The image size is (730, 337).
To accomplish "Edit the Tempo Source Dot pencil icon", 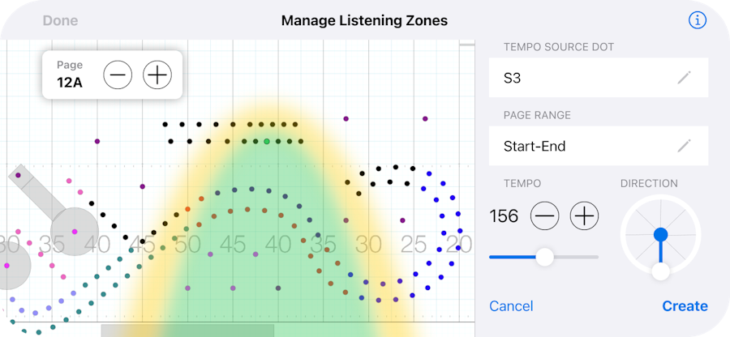I will tap(685, 78).
